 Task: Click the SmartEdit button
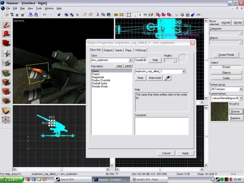(x=140, y=60)
